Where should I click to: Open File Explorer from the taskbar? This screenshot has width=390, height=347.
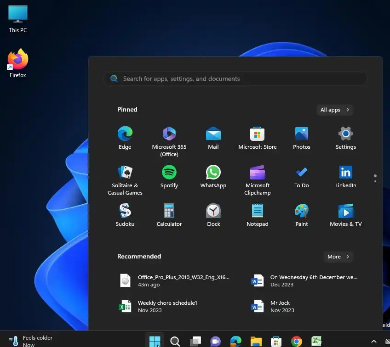pos(256,341)
